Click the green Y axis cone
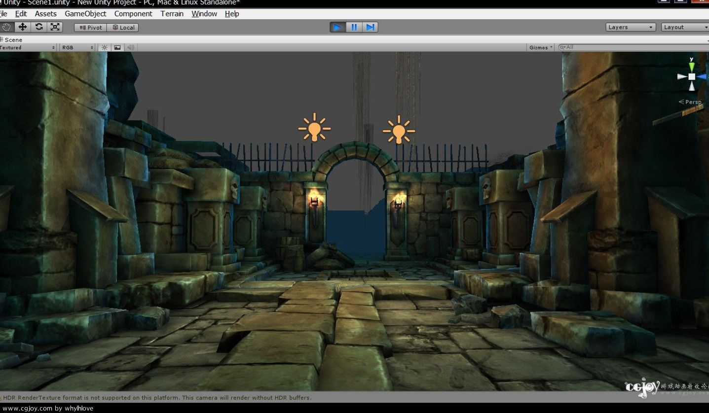Image resolution: width=709 pixels, height=413 pixels. coord(692,66)
